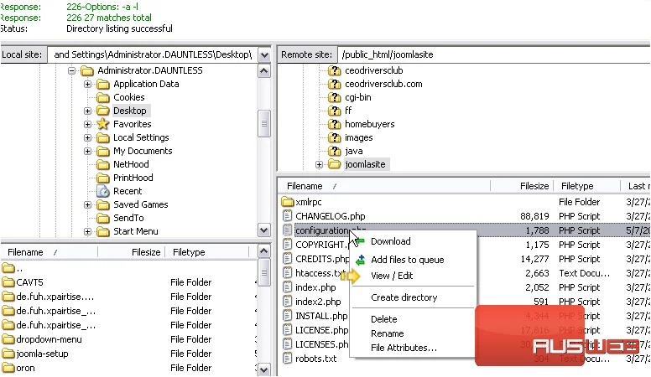Open the Local site path dropdown
The height and width of the screenshot is (377, 651).
[264, 54]
